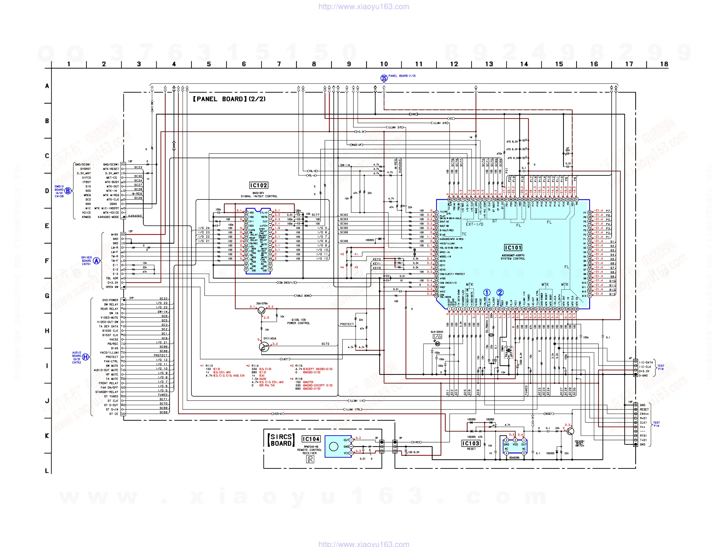Click the circled B DMB10 board marker

(68, 191)
